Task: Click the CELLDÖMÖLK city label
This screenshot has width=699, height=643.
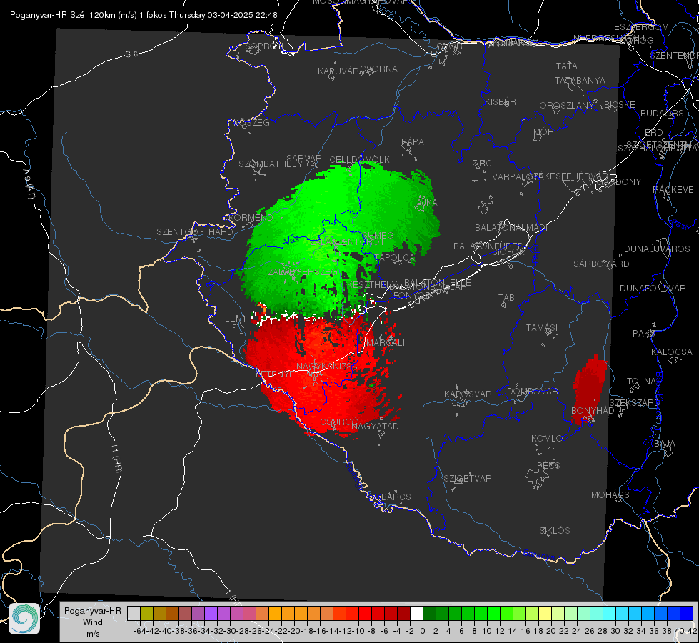Action: tap(359, 160)
